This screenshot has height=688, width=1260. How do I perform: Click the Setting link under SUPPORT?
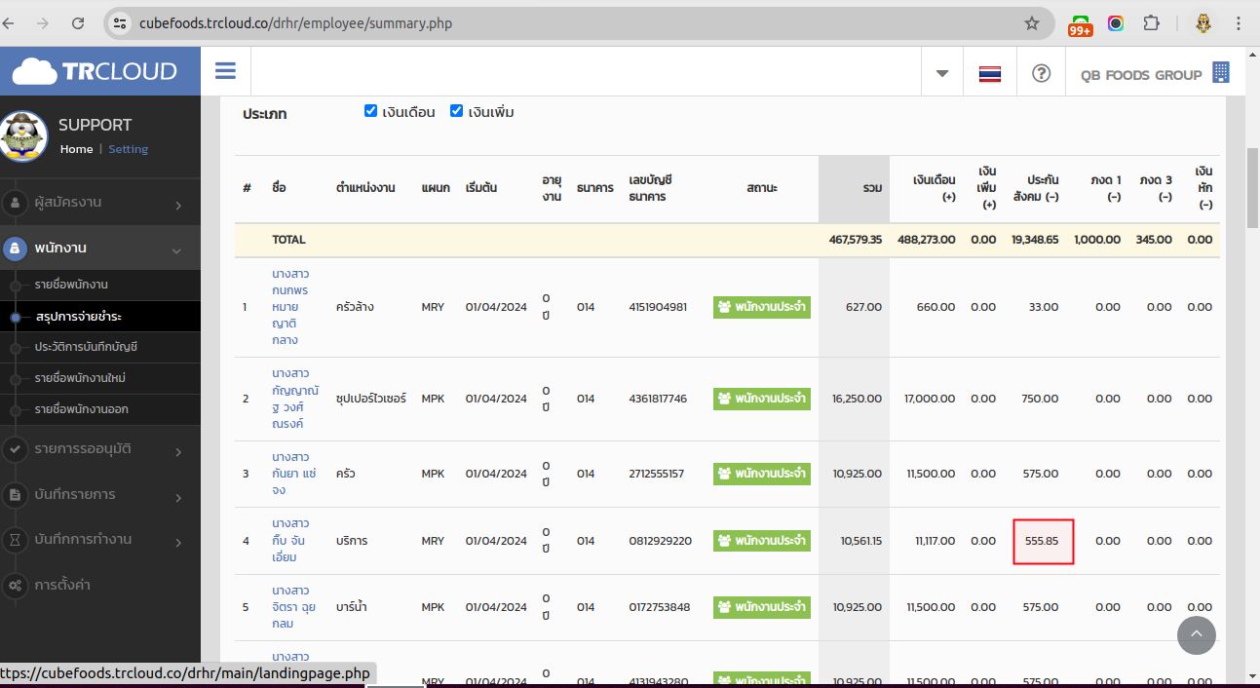tap(128, 149)
